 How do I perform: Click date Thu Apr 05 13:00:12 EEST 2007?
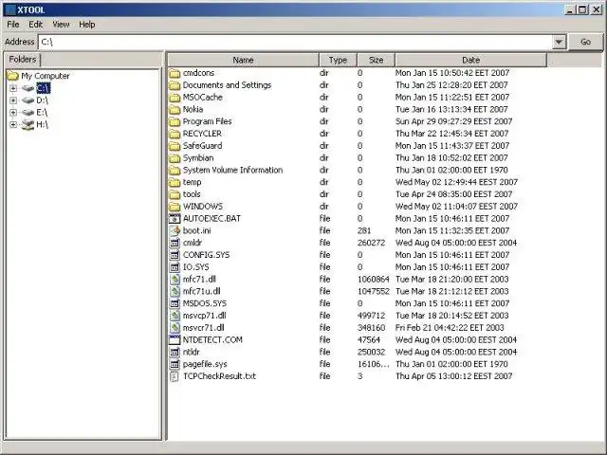(453, 376)
